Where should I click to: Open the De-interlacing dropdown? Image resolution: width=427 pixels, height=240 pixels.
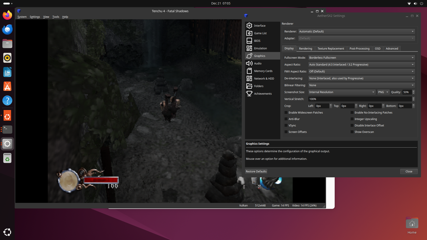pos(361,78)
